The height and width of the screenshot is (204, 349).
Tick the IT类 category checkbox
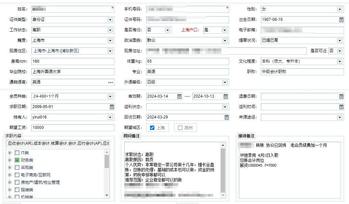[x=17, y=153]
